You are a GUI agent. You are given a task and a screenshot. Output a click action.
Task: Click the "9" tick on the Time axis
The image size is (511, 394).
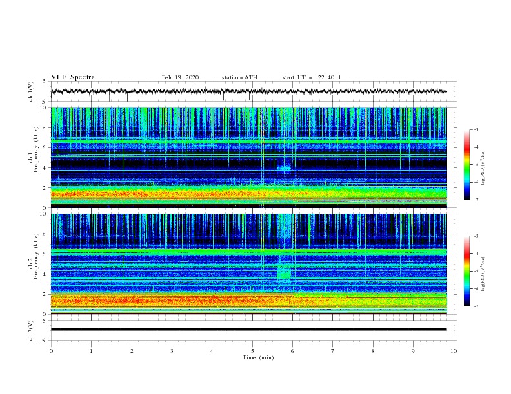pyautogui.click(x=413, y=351)
